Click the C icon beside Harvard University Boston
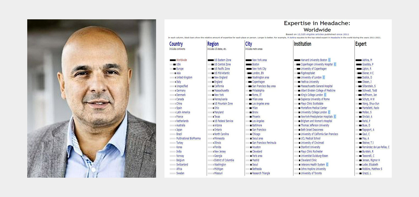419x197 pixels. pos(329,60)
